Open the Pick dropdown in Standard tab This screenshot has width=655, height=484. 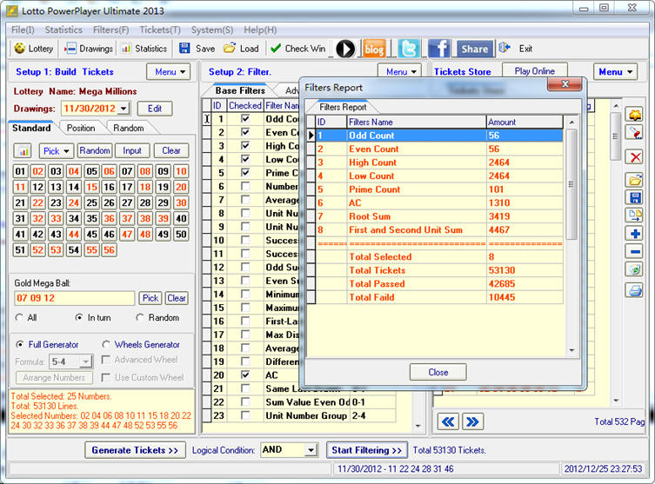click(x=56, y=150)
